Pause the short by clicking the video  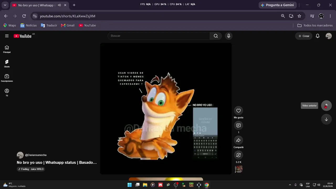[x=166, y=109]
